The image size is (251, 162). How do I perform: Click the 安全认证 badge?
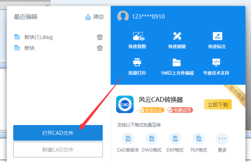pos(152,110)
